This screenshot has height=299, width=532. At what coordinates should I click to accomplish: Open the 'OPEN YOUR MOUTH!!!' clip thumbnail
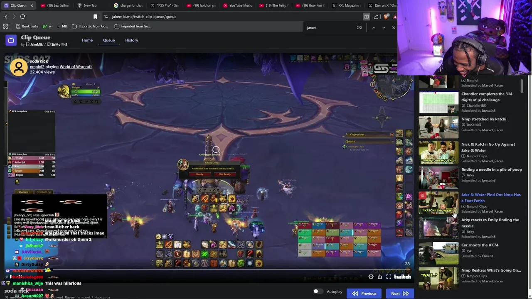point(438,152)
